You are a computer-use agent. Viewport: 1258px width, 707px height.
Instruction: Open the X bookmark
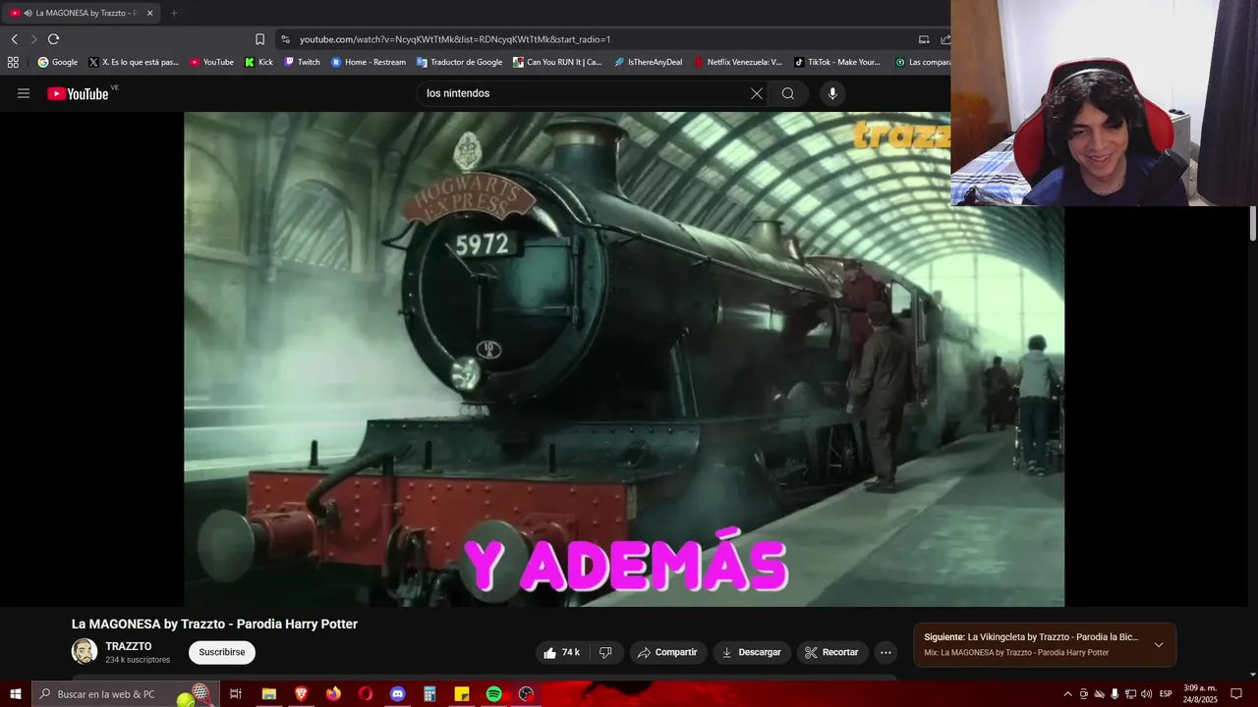pos(134,62)
